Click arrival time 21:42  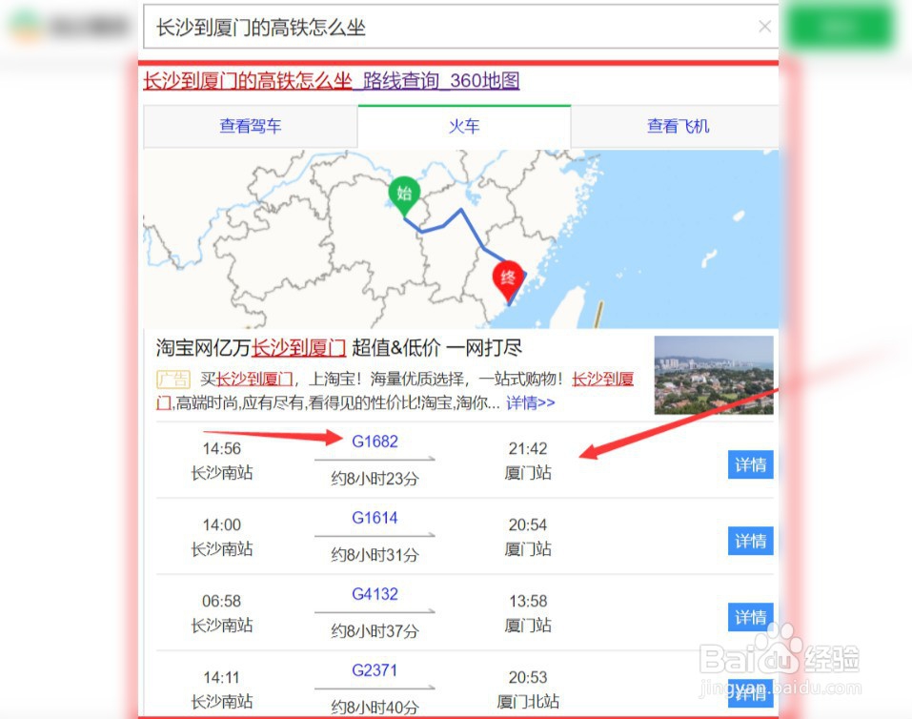[x=528, y=449]
